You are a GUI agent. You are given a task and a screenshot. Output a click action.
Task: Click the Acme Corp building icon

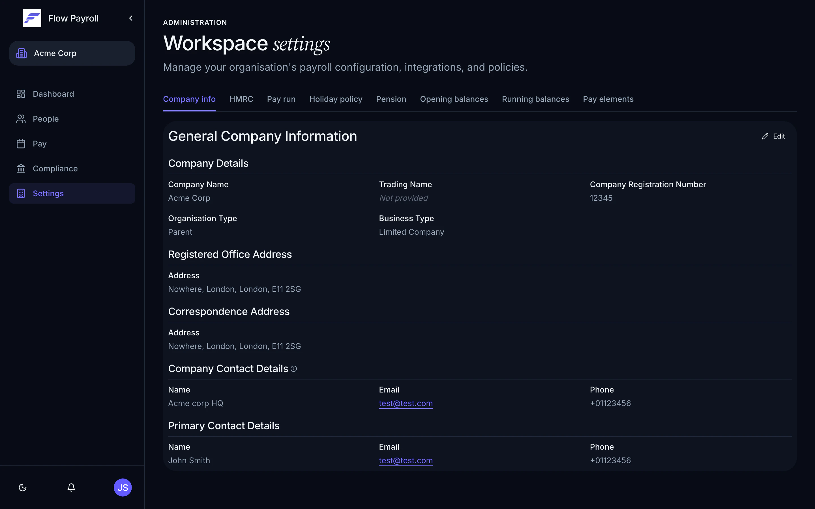point(22,53)
